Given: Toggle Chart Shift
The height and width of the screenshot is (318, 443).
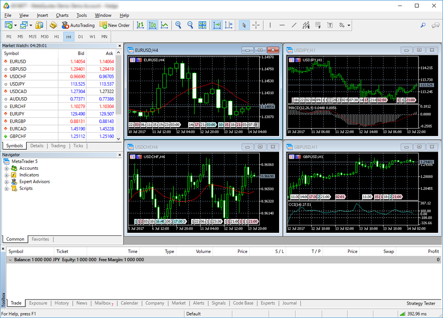Looking at the screenshot, I should click(228, 25).
